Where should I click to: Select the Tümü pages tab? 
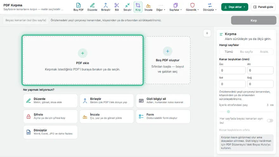229,52
